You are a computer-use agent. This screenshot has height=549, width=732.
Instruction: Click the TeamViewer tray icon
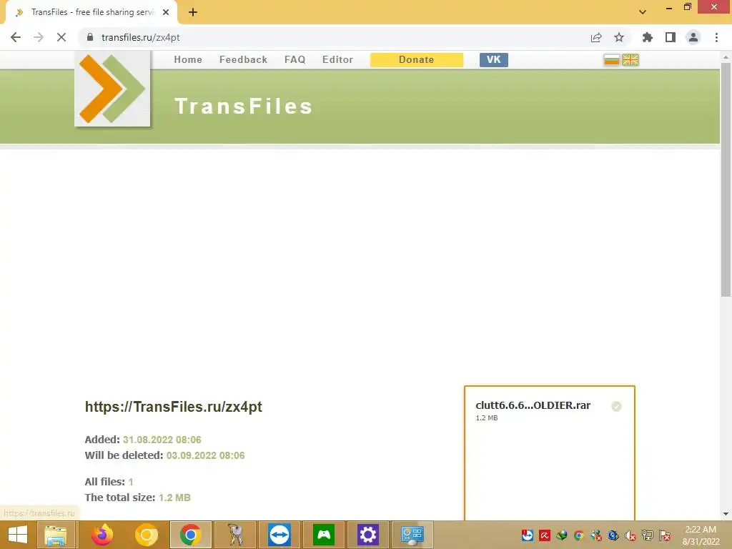528,535
